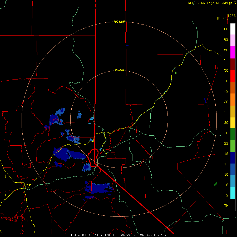Select the '14' legend value
The image size is (237, 237).
point(226,164)
